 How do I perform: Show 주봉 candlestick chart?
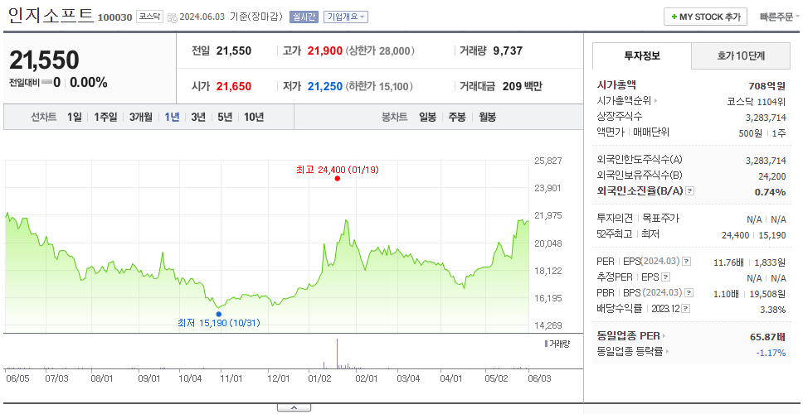(x=457, y=117)
